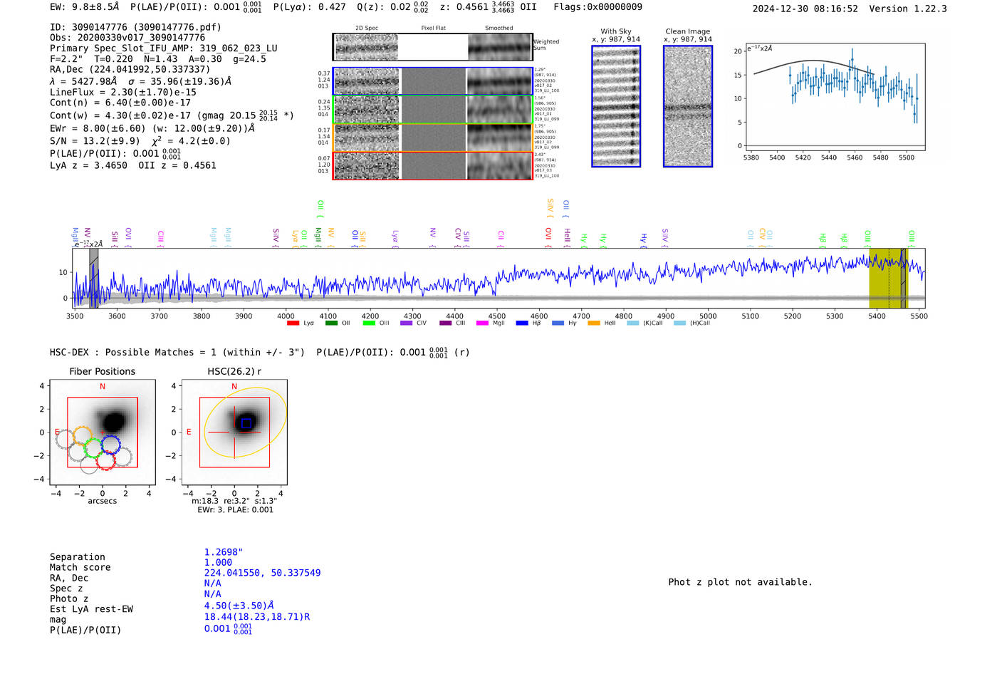Click the 'ID: 3090147776 (3090147776.pdf)' line
Image resolution: width=997 pixels, height=679 pixels.
coord(135,27)
